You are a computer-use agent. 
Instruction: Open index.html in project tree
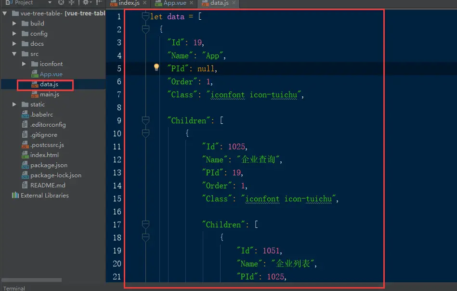coord(44,155)
